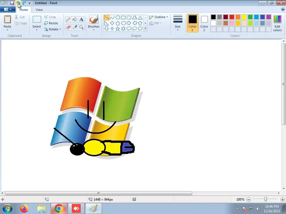
Task: Select the Magnifier tool
Action: 81,27
